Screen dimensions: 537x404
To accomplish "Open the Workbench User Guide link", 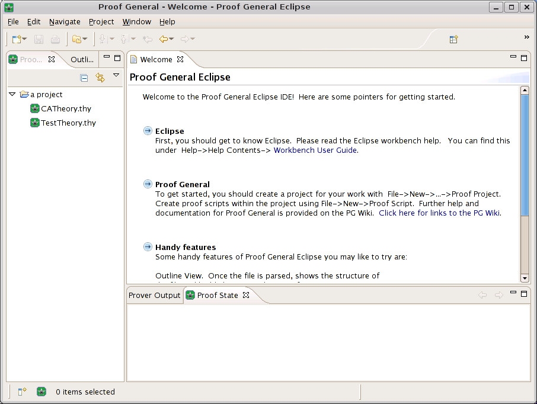I will 315,150.
